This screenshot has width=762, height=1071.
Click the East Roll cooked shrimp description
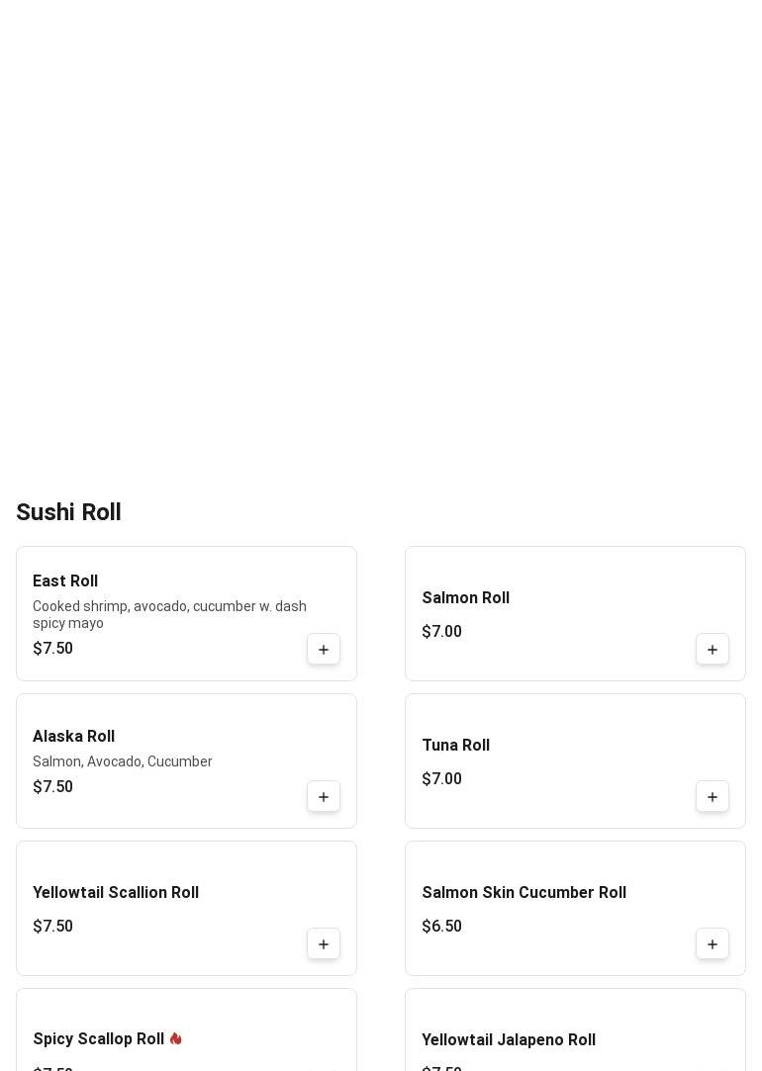[169, 614]
